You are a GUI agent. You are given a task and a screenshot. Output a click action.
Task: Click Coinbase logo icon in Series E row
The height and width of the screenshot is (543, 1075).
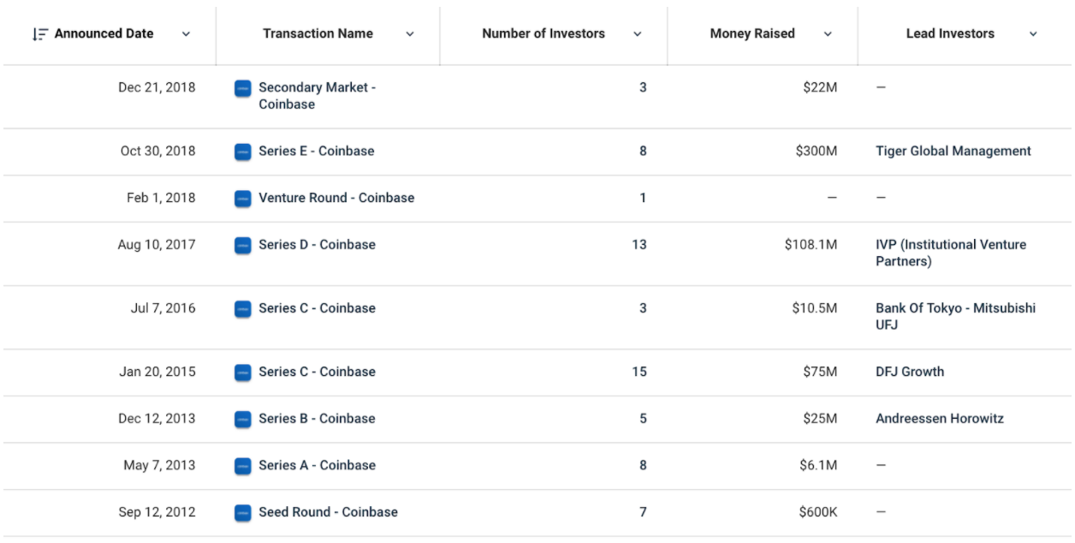[x=243, y=152]
